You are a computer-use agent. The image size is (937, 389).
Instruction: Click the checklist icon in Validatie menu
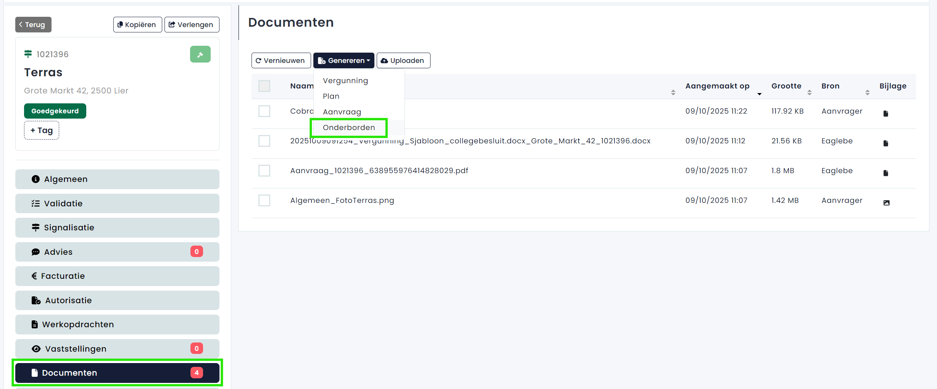point(35,203)
